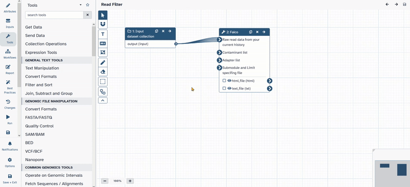Open Notifications bell
The height and width of the screenshot is (187, 410).
[10, 146]
